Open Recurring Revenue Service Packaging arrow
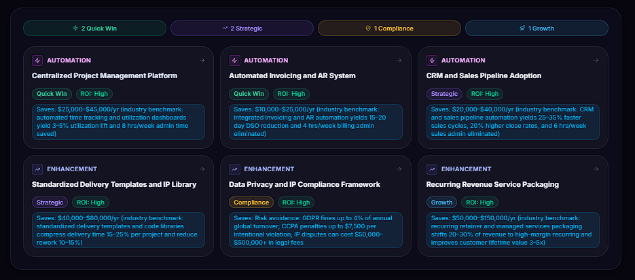635x280 pixels. (x=596, y=169)
